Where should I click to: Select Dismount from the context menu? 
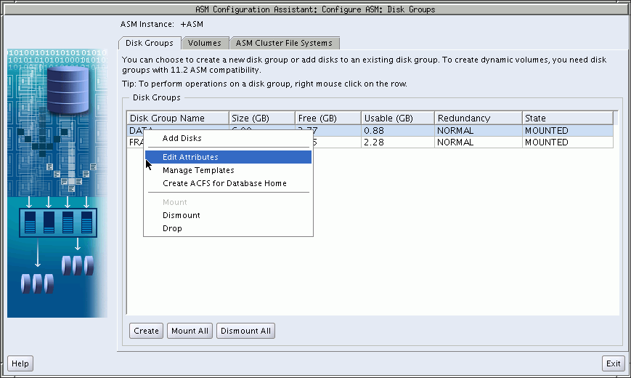(228, 215)
